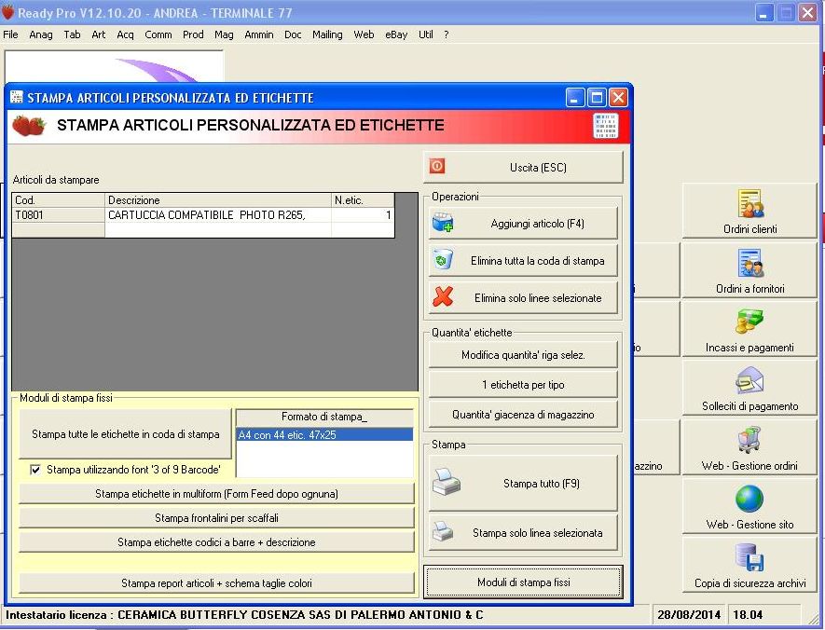
Task: Click Elimina tutta la coda di stampa
Action: 523,260
